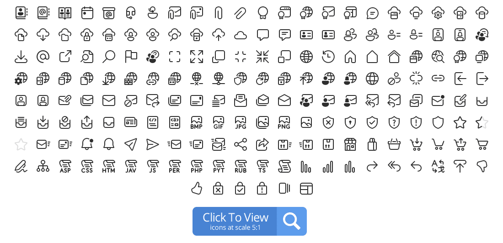Viewport: 503px width, 243px height.
Task: Select the translate language icon
Action: click(x=438, y=166)
